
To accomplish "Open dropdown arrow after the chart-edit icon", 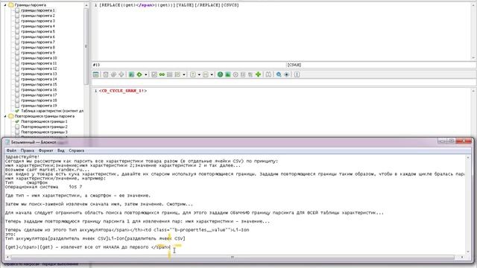I will point(184,74).
